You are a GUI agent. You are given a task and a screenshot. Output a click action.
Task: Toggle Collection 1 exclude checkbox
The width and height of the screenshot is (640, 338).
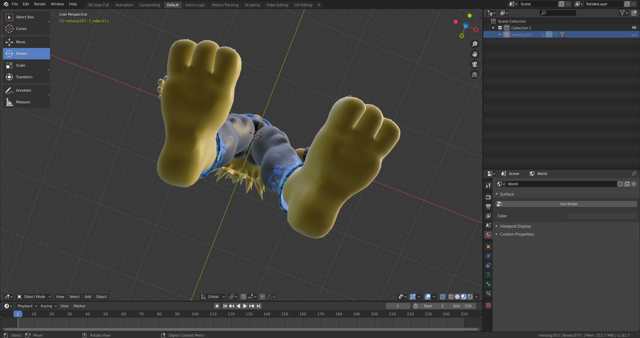click(500, 28)
